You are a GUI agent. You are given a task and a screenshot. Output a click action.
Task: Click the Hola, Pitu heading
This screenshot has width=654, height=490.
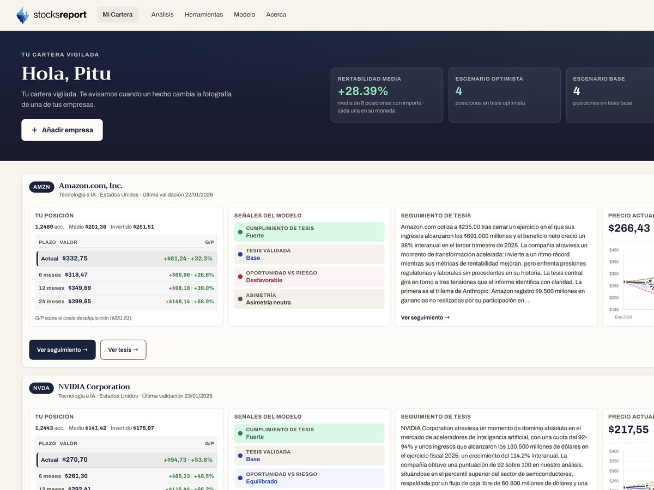point(66,73)
